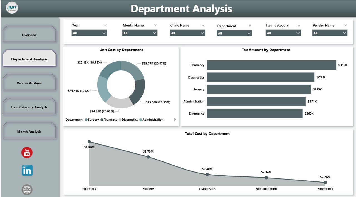
Task: Select the Department Analysis tab
Action: tap(29, 59)
